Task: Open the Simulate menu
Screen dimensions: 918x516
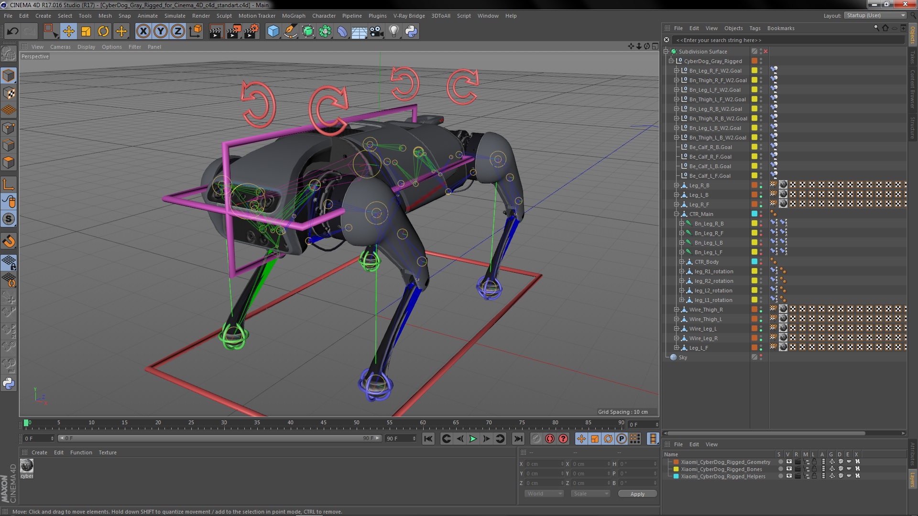Action: coord(175,16)
